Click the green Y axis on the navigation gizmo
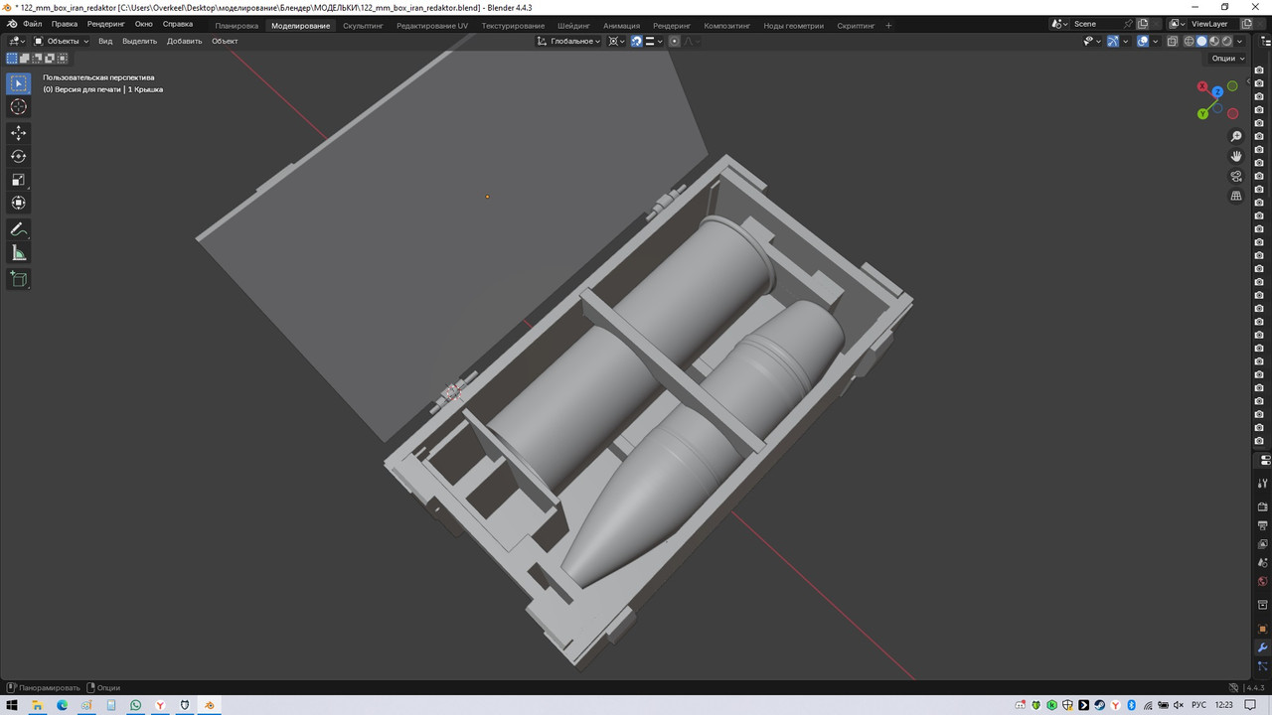Image resolution: width=1272 pixels, height=715 pixels. (x=1202, y=114)
